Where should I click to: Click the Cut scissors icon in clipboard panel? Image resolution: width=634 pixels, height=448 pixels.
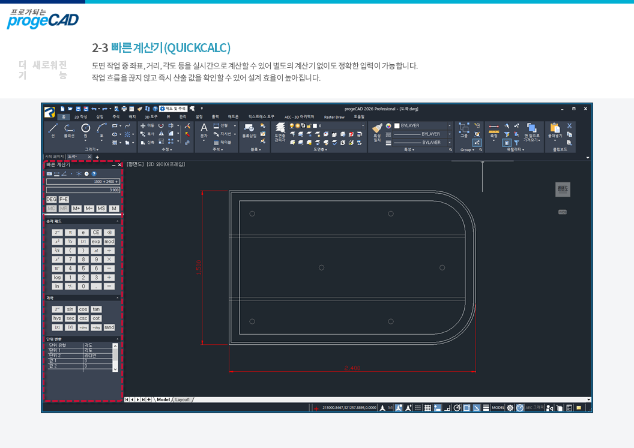(x=569, y=125)
